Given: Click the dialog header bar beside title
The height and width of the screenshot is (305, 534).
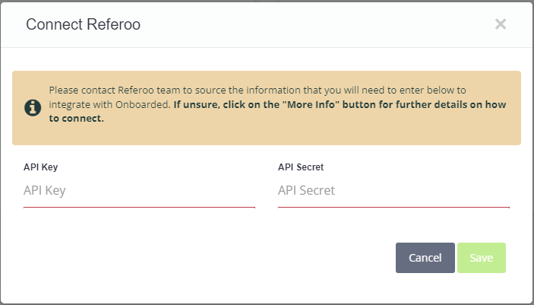Looking at the screenshot, I should pyautogui.click(x=317, y=24).
